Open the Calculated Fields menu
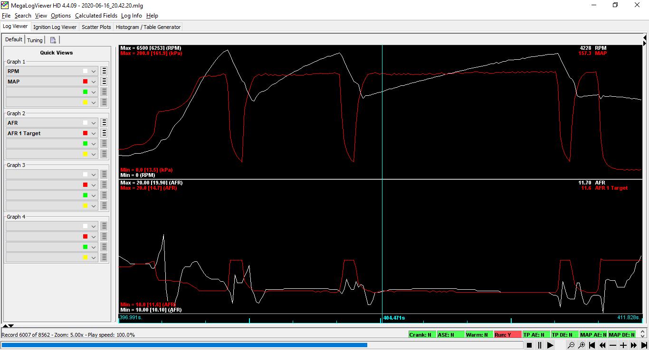 click(x=96, y=16)
